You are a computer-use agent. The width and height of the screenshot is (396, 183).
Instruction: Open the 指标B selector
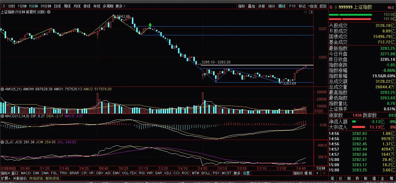pos(298,173)
